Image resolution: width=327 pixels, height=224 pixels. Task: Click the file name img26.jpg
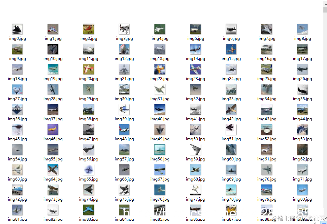click(x=303, y=79)
